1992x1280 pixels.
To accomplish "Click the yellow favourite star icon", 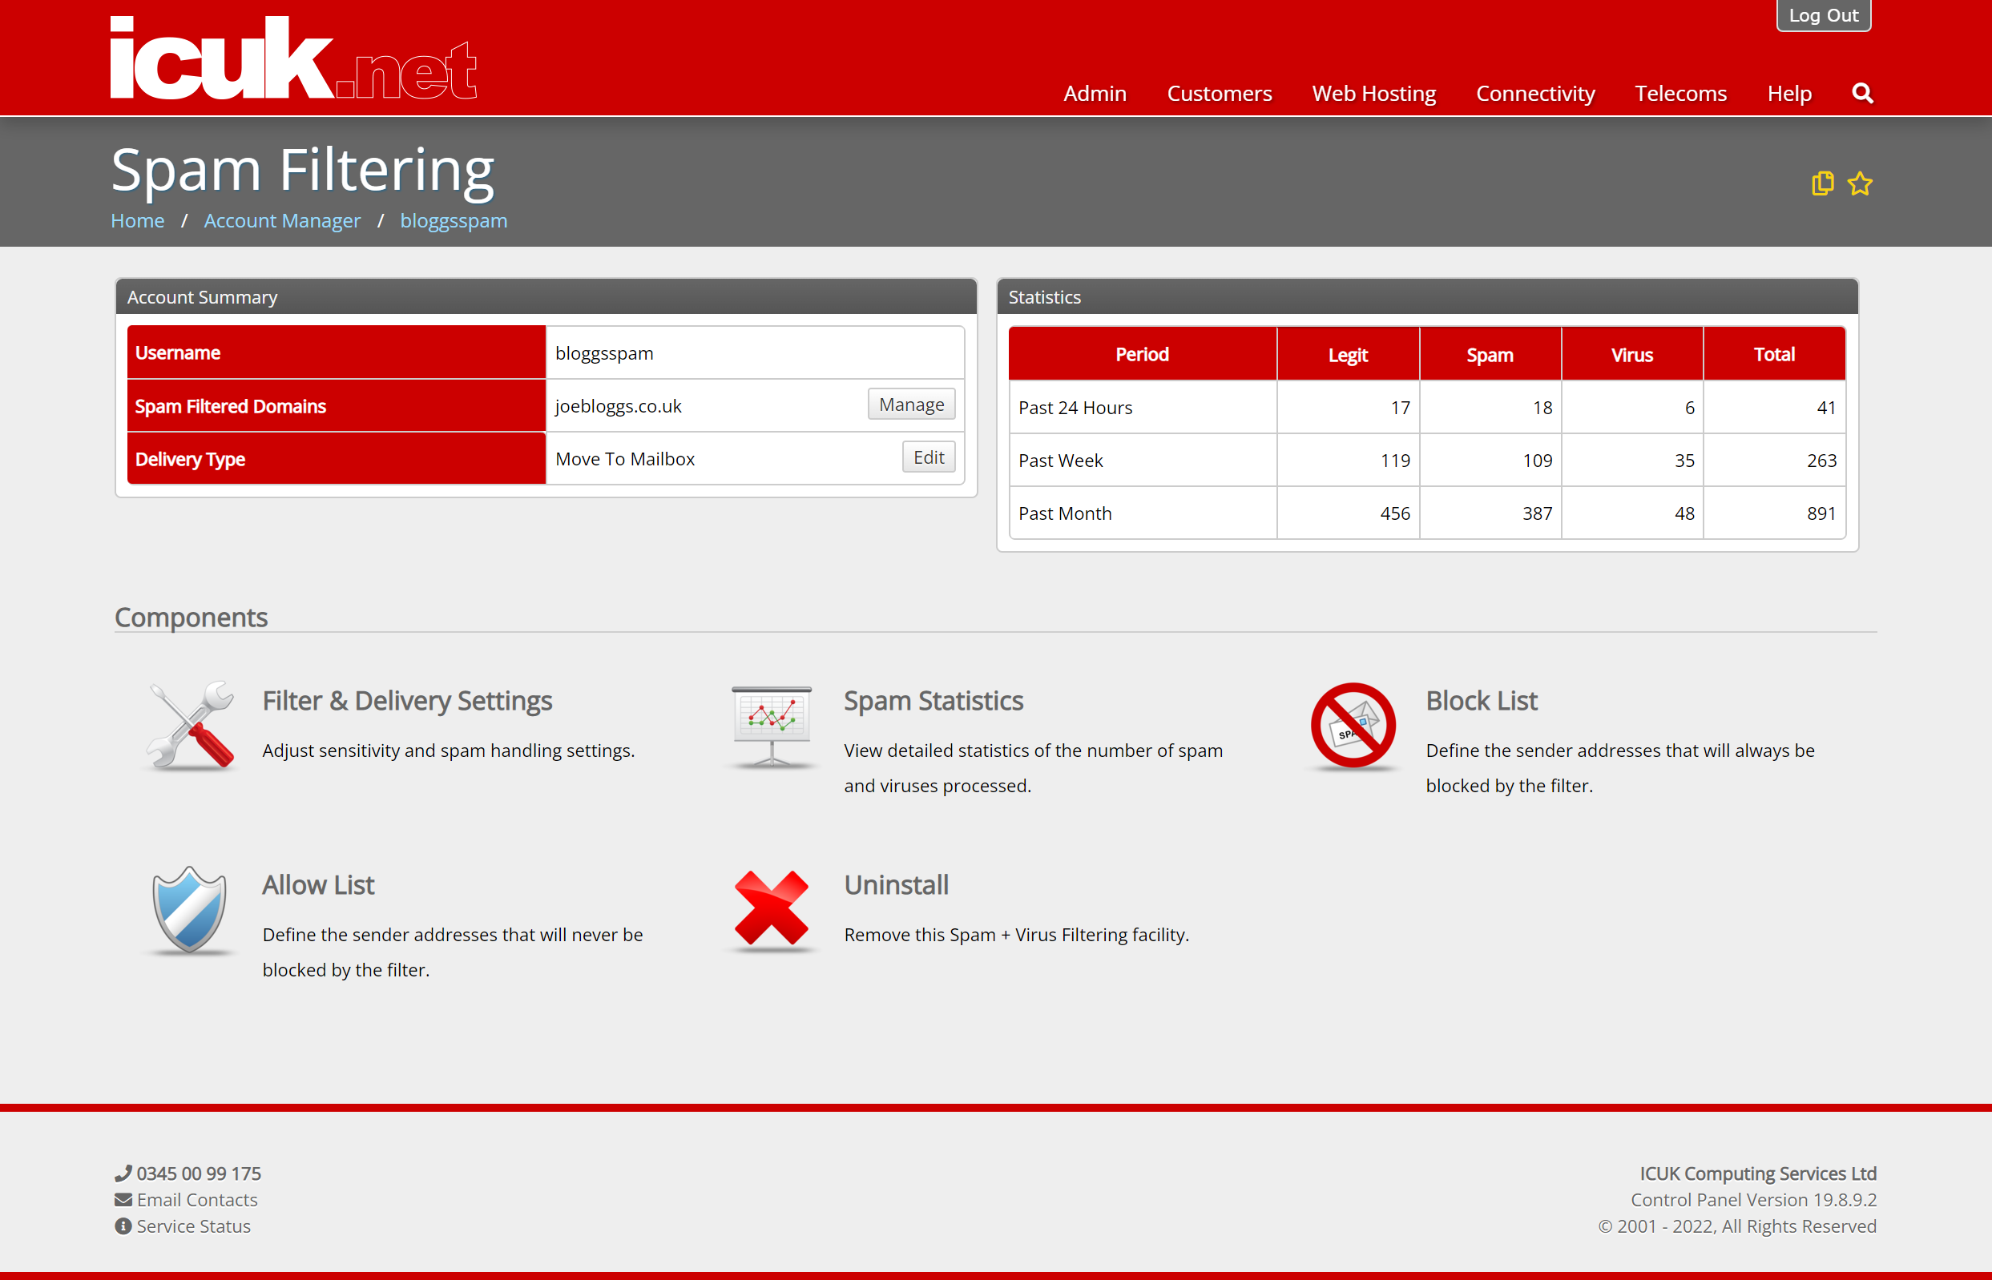I will coord(1860,183).
